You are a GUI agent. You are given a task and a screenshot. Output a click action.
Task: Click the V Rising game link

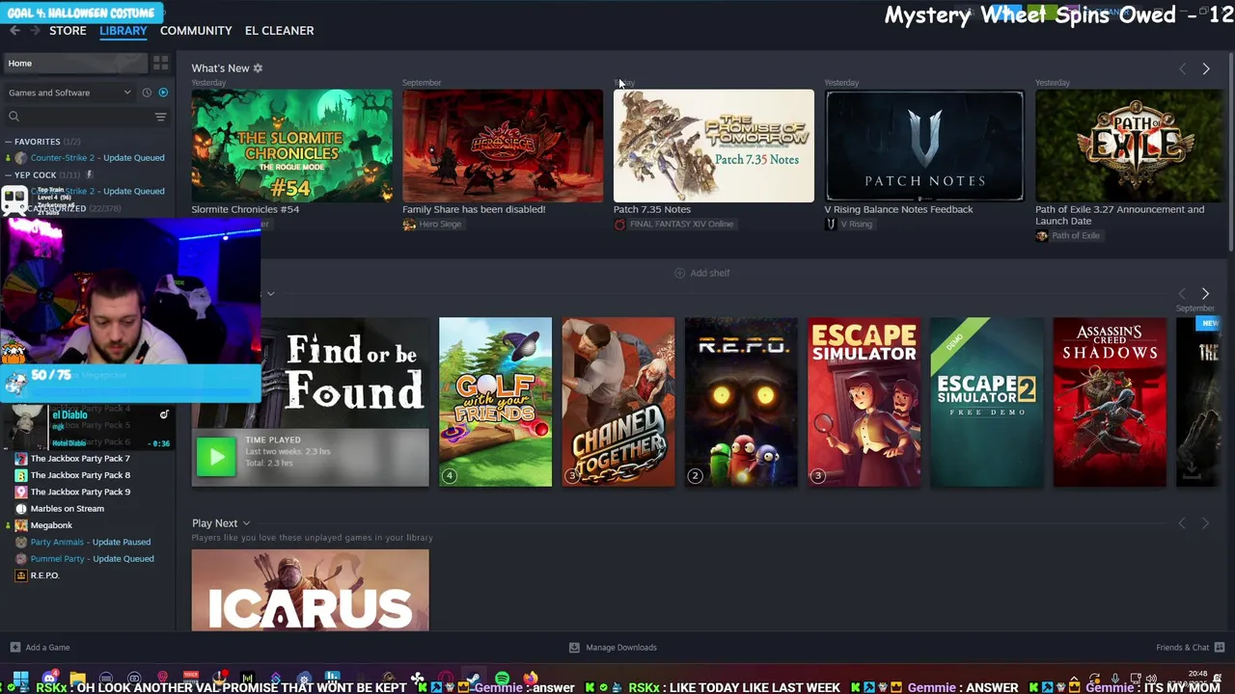(x=856, y=225)
